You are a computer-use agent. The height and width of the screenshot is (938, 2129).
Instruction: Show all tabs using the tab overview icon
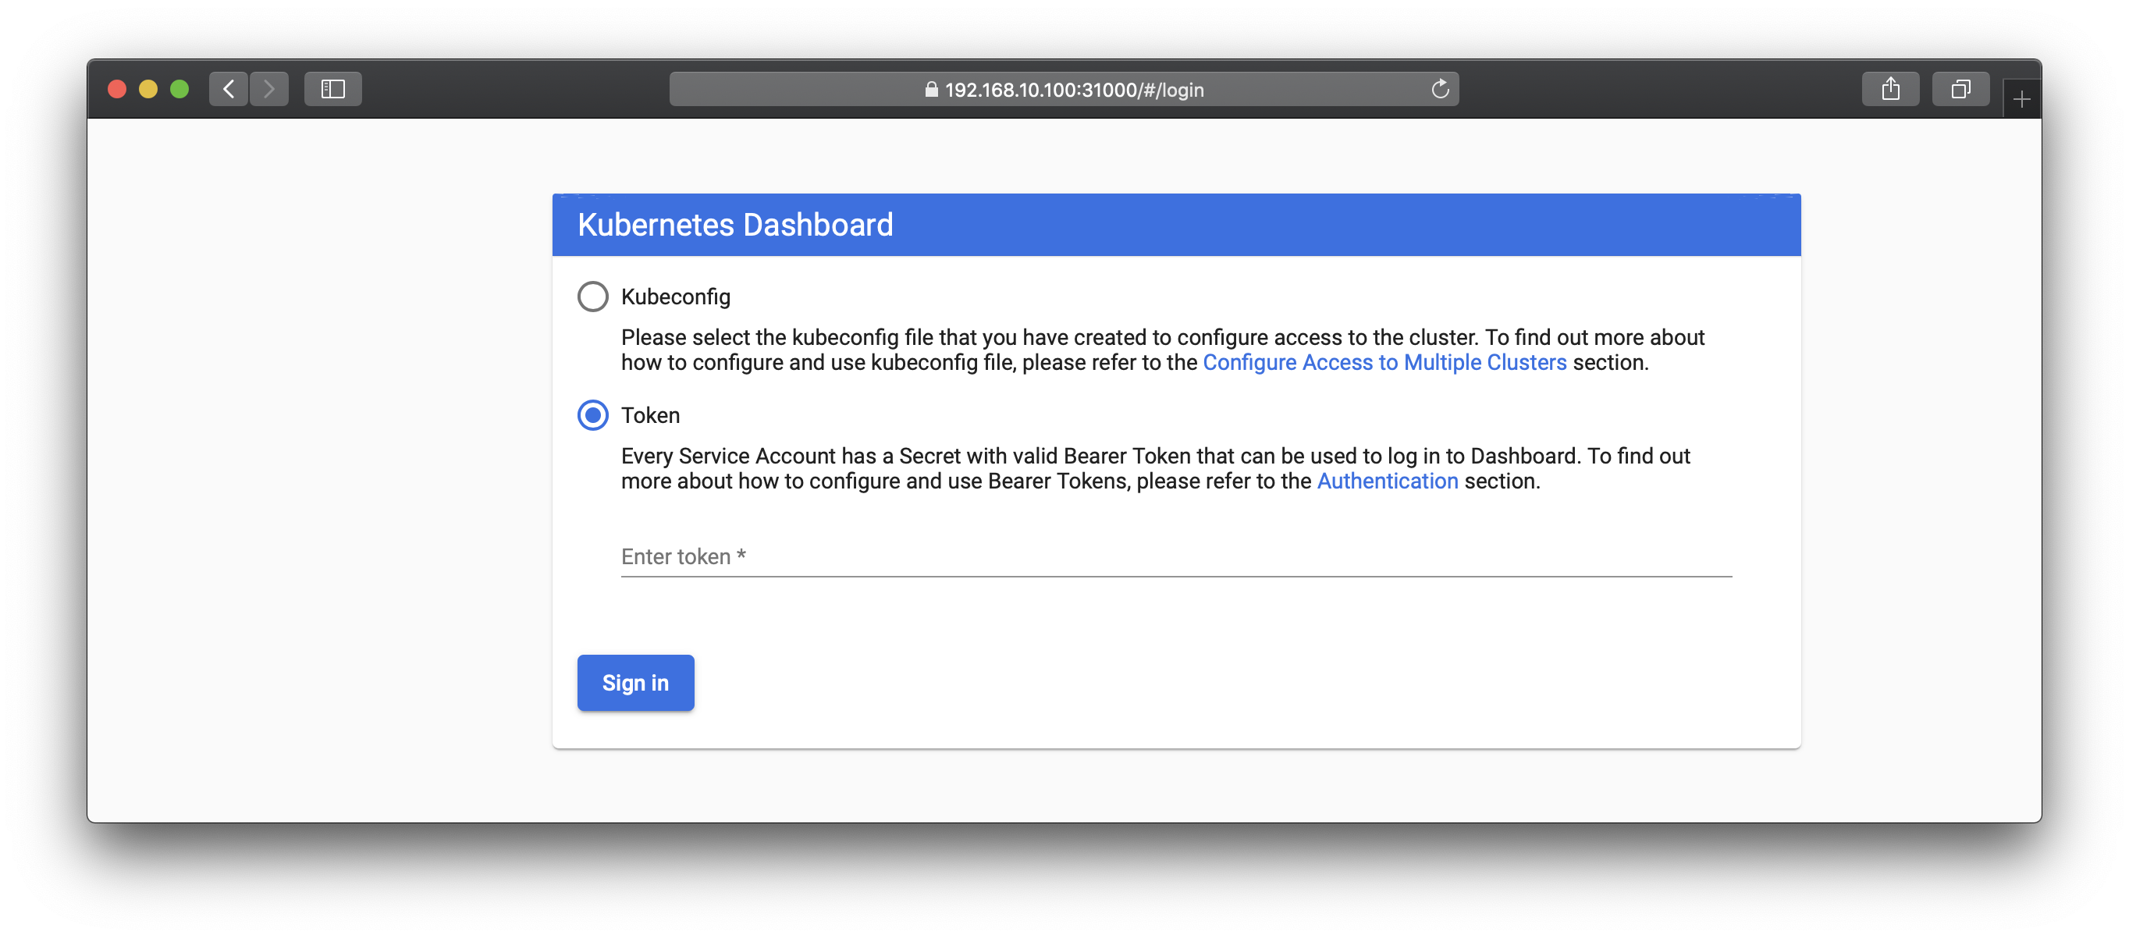pos(1960,89)
